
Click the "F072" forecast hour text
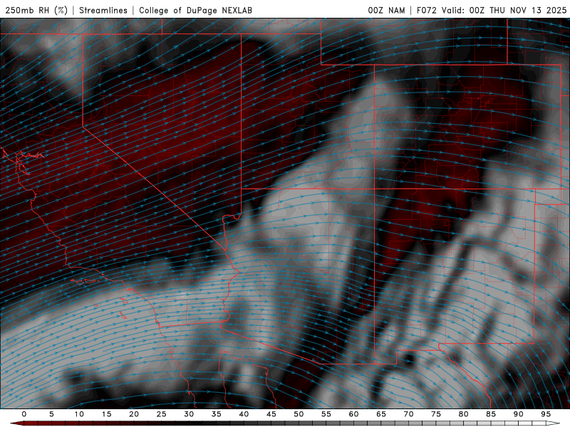pyautogui.click(x=427, y=10)
